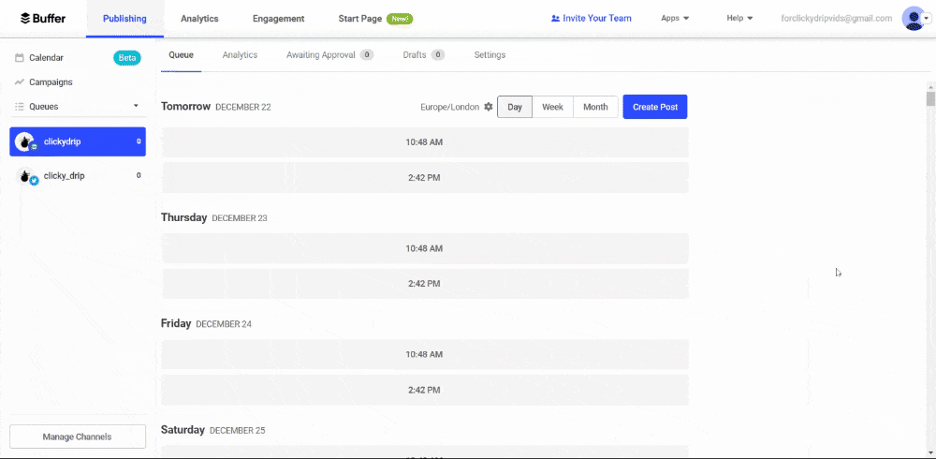Open the user profile avatar
Viewport: 936px width, 459px height.
tap(912, 19)
